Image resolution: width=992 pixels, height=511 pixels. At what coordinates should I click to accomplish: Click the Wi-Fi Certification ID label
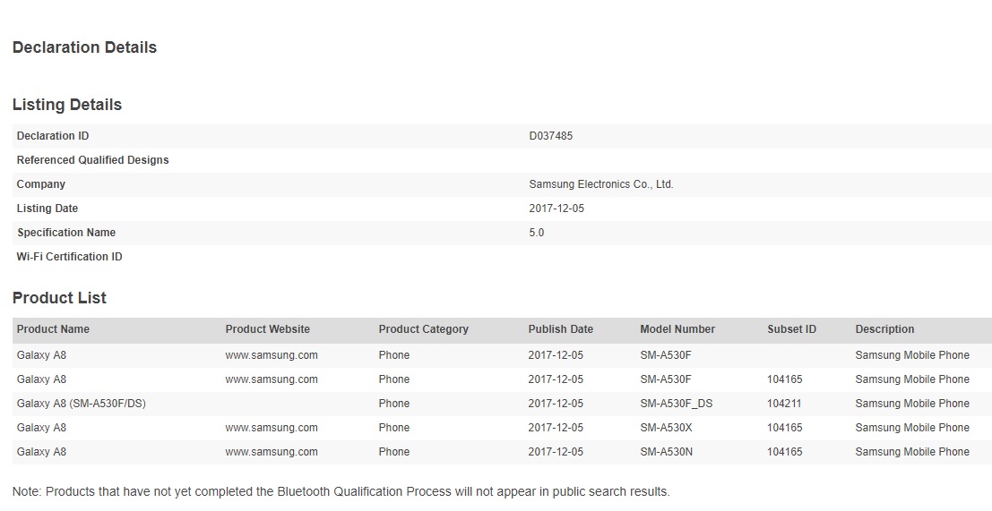tap(69, 257)
